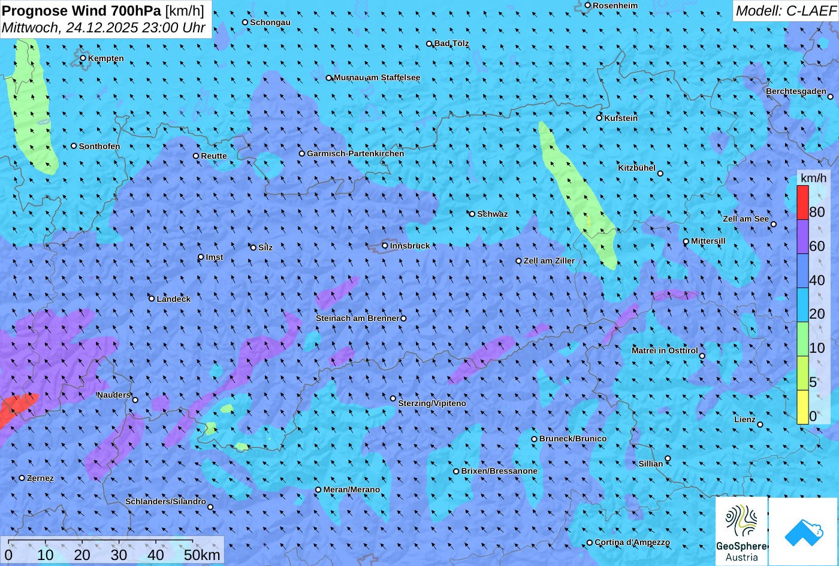This screenshot has height=566, width=839.
Task: Pick the yellow legend color segment
Action: pyautogui.click(x=802, y=407)
